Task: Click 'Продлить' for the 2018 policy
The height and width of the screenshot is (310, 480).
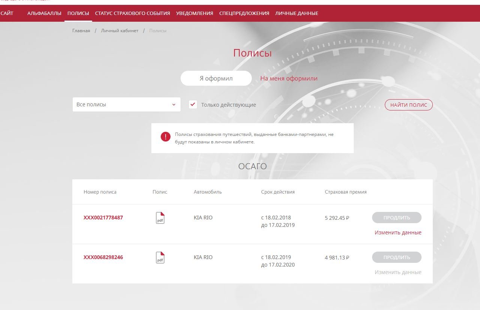Action: [x=396, y=218]
